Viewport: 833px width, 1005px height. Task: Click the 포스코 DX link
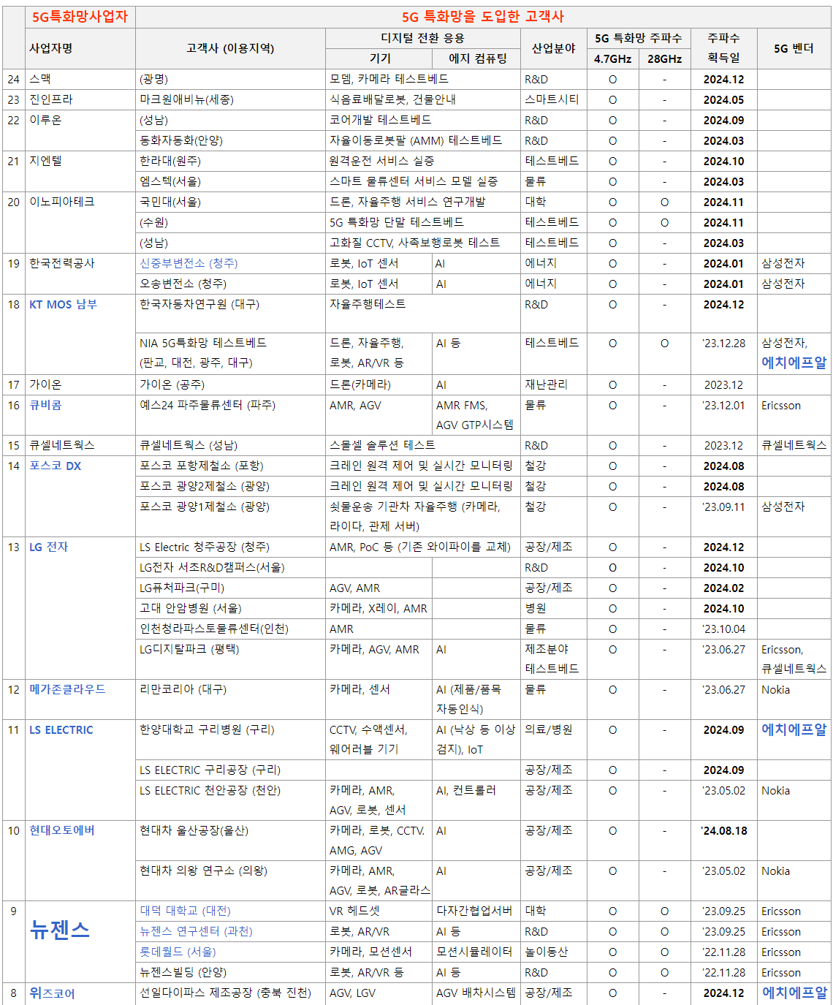[x=55, y=466]
